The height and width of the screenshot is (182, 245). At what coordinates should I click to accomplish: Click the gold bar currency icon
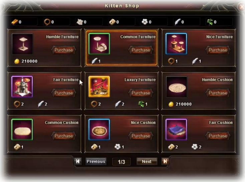tap(15, 22)
